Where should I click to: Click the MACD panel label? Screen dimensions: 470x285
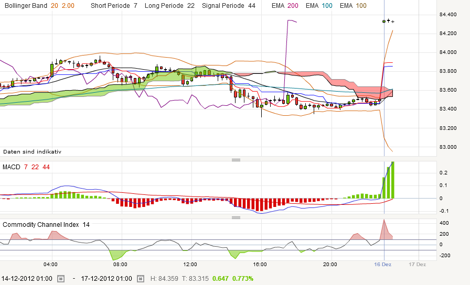[x=12, y=167]
